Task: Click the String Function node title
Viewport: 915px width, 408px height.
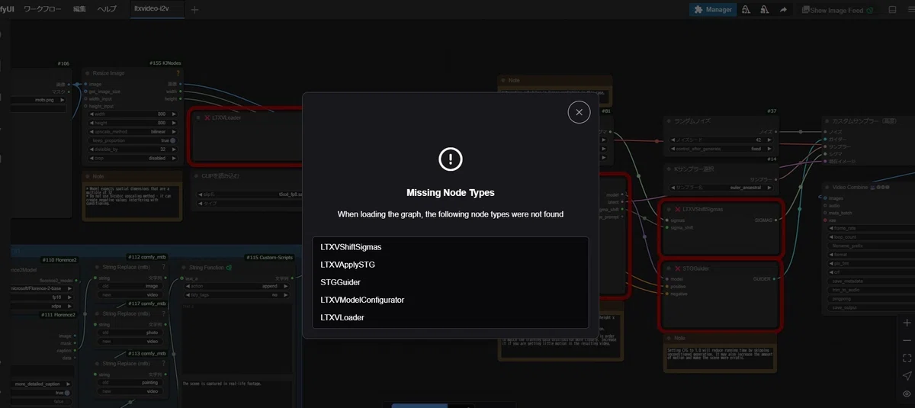Action: pos(206,268)
